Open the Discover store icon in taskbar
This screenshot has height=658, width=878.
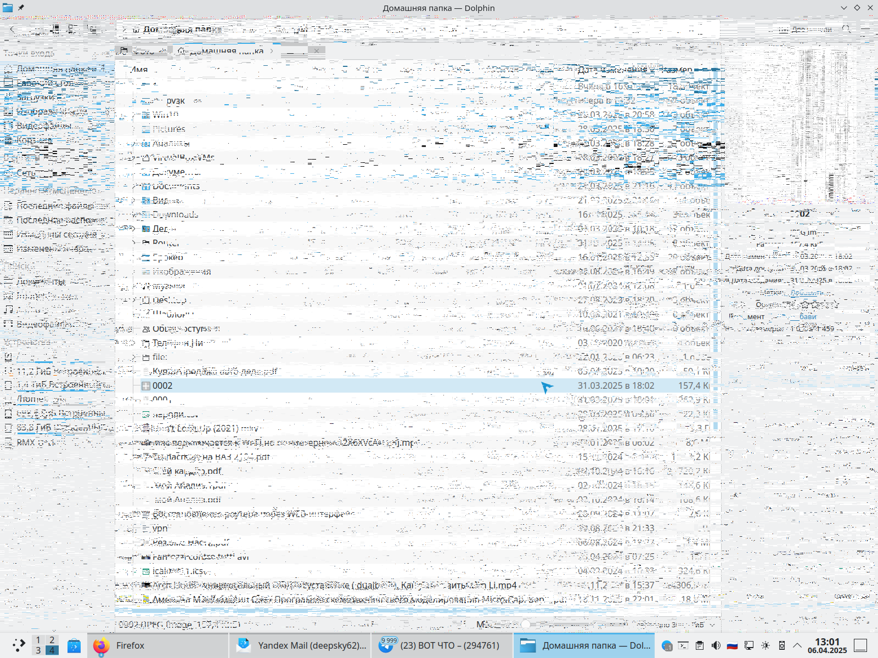pos(74,645)
